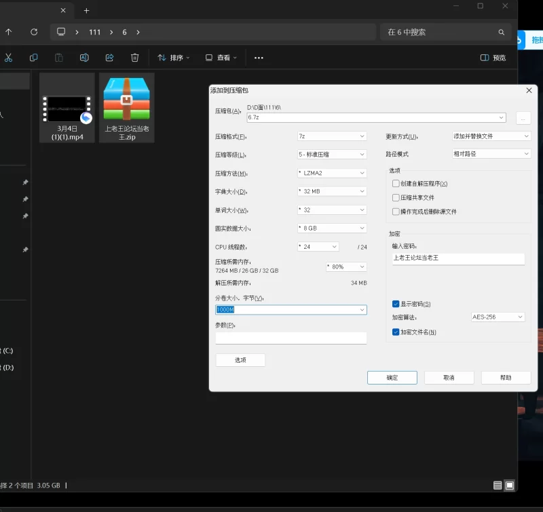Open the 查看 view menu

(x=221, y=58)
